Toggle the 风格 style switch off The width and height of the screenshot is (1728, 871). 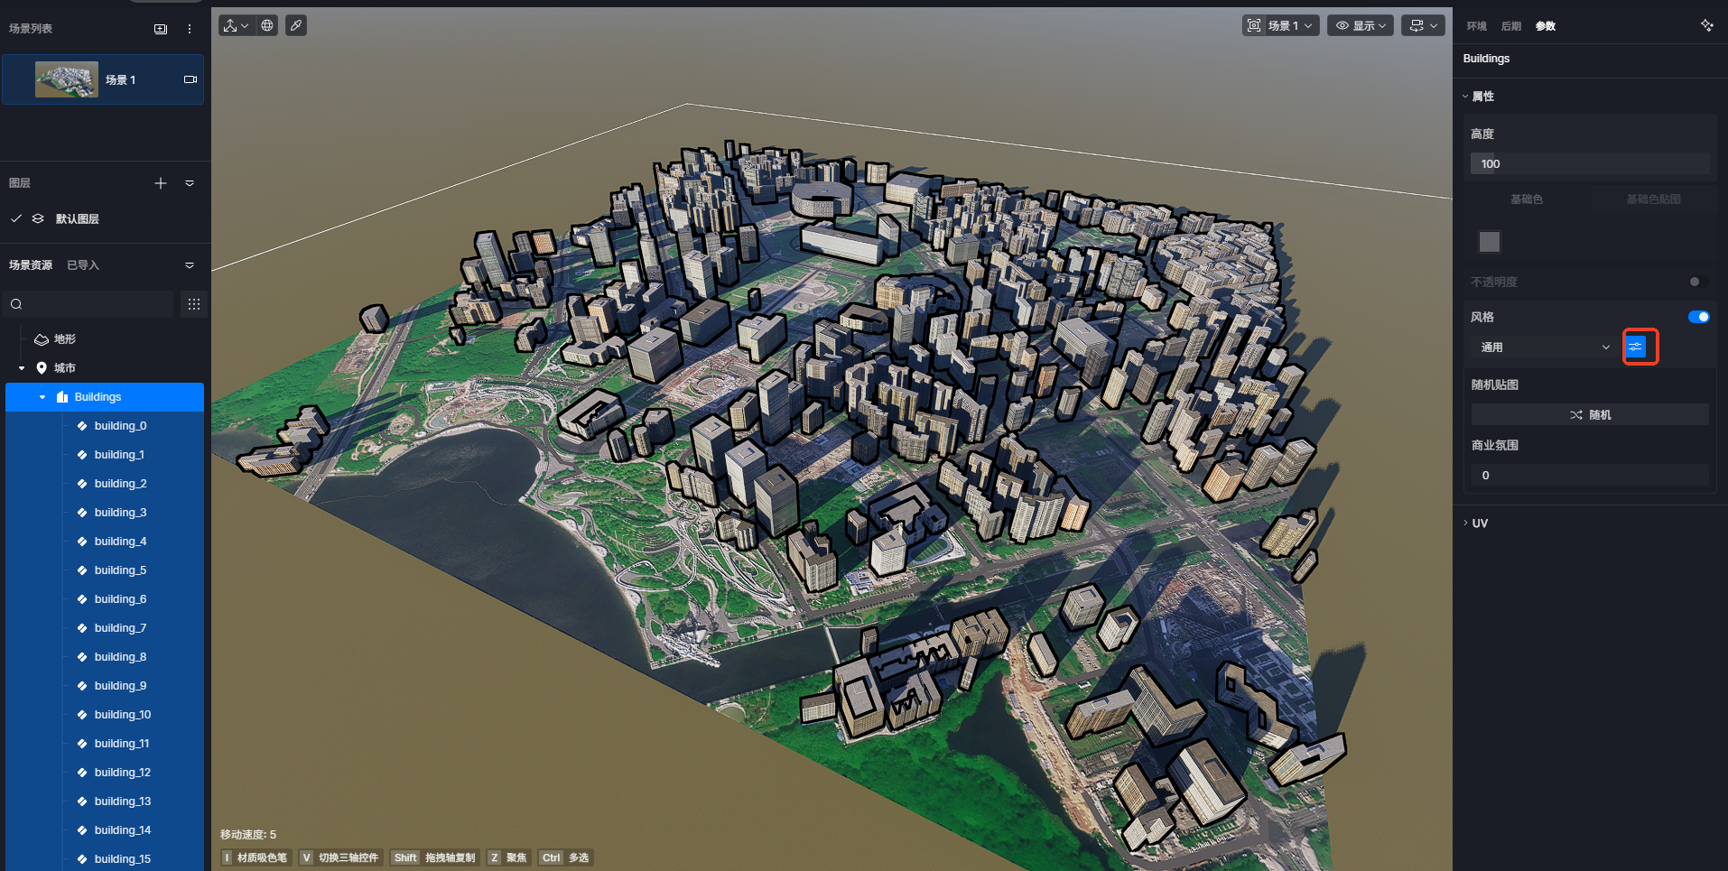1698,317
